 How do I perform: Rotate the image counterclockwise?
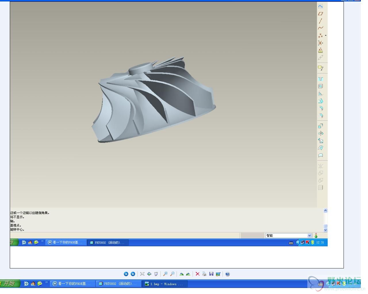coord(188,274)
